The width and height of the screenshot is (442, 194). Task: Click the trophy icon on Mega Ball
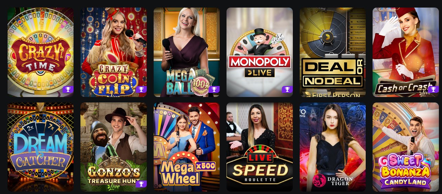[214, 89]
